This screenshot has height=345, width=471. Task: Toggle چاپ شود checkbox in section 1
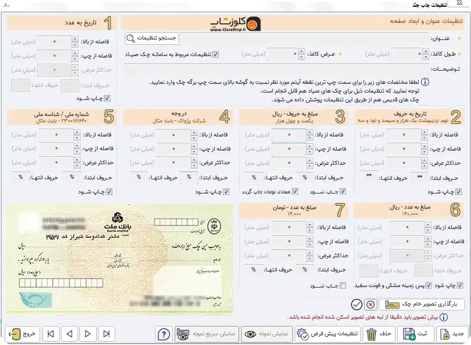click(107, 98)
